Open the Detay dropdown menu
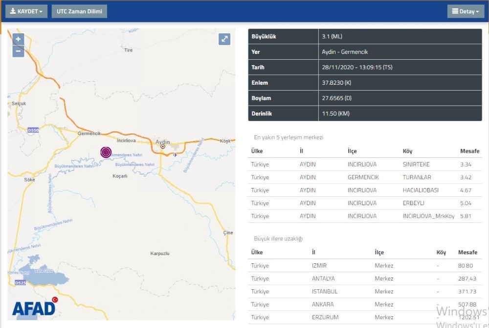Screen dimensions: 489x328 (x=465, y=11)
